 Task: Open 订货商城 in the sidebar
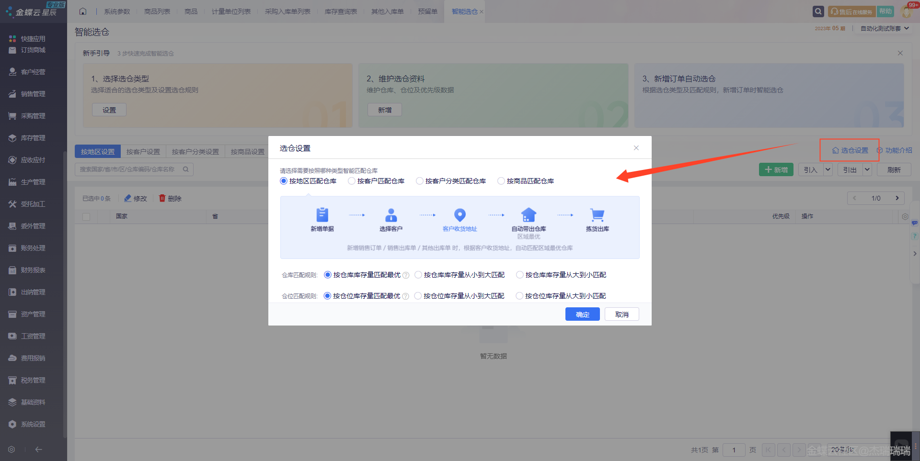(x=27, y=50)
